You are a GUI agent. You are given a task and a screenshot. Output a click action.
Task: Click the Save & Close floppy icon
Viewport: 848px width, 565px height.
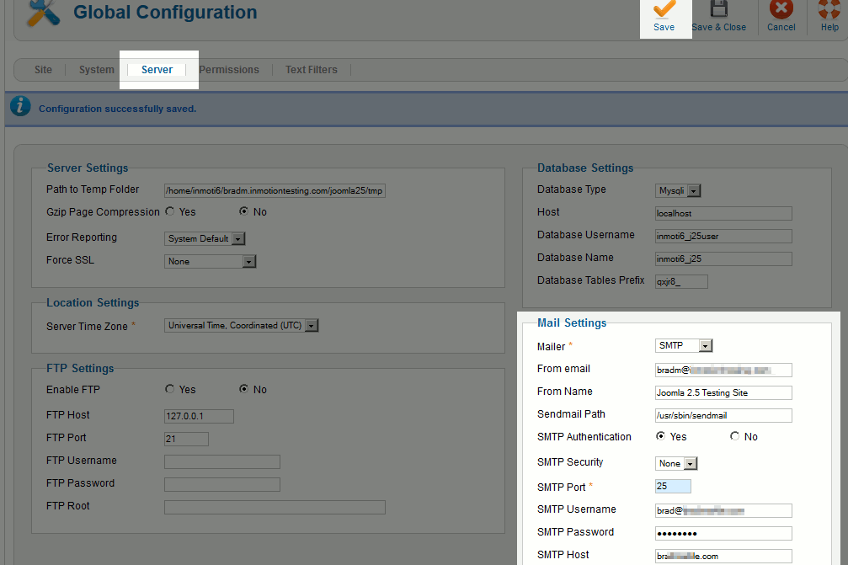[x=718, y=10]
